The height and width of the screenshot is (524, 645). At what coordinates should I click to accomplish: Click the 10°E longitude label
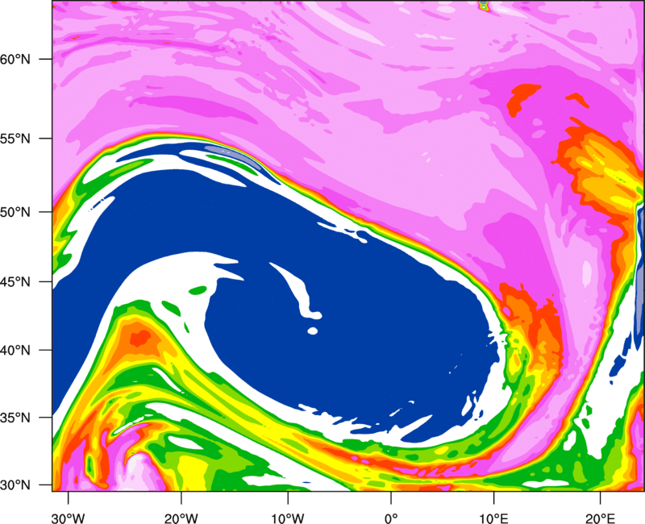[x=493, y=518]
